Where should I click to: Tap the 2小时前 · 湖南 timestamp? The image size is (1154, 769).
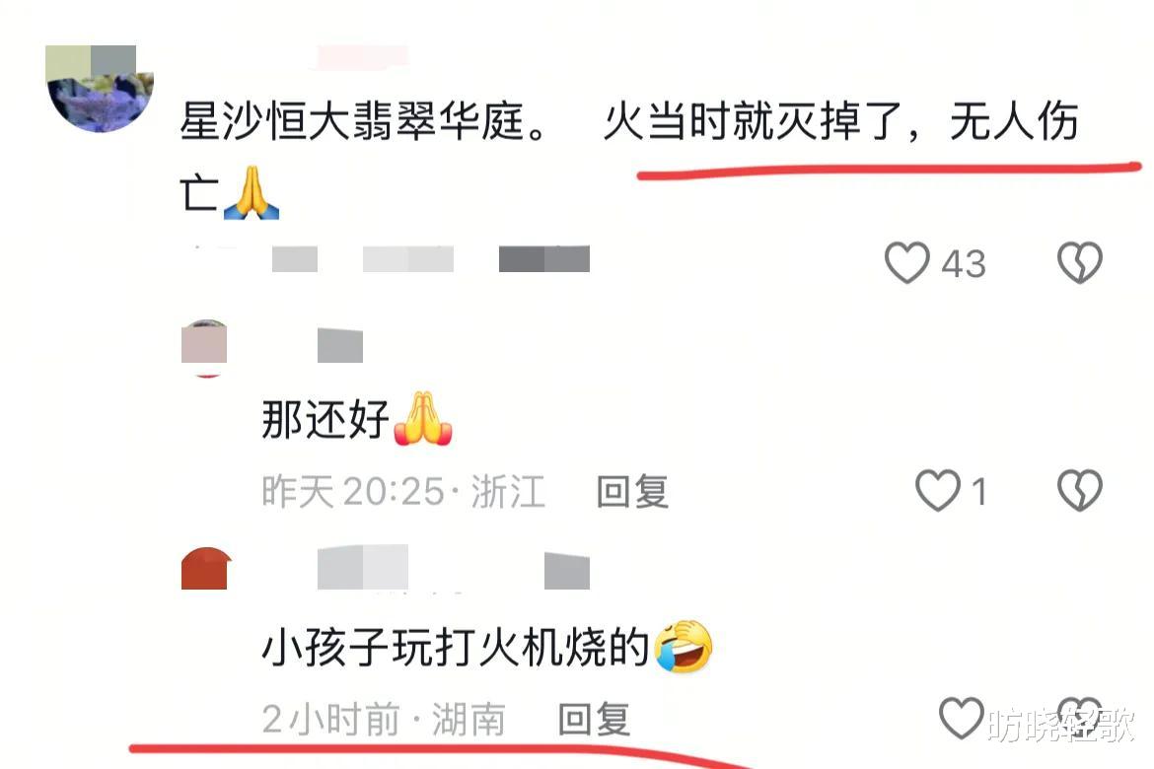tap(384, 719)
